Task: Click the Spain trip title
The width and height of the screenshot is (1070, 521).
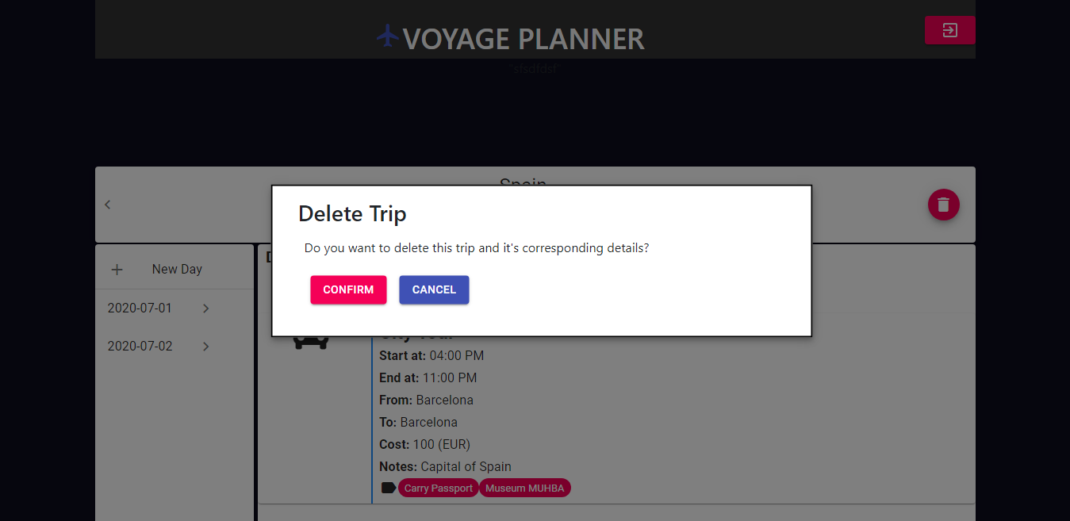Action: 523,185
